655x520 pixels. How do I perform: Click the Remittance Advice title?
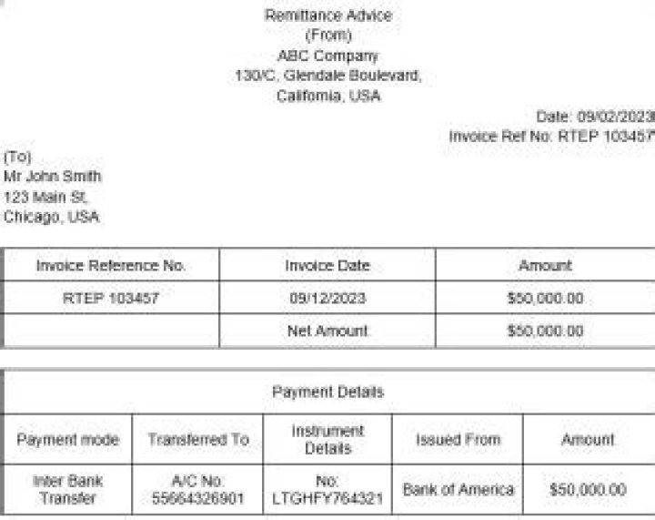(x=328, y=15)
